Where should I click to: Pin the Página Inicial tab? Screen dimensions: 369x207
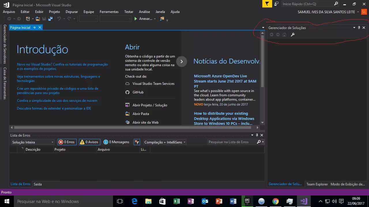34,27
